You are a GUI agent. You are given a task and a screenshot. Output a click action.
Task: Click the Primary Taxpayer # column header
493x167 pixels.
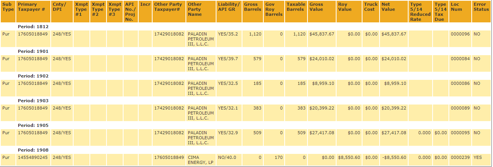point(33,12)
